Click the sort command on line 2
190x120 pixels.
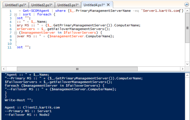27,14
